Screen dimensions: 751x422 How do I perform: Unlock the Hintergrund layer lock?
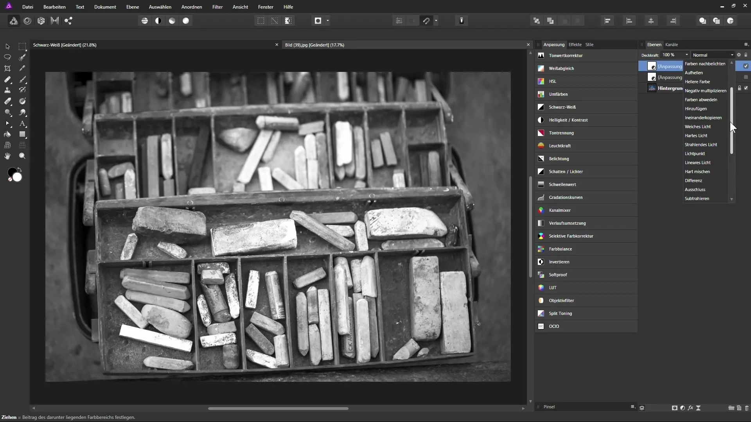pos(739,88)
